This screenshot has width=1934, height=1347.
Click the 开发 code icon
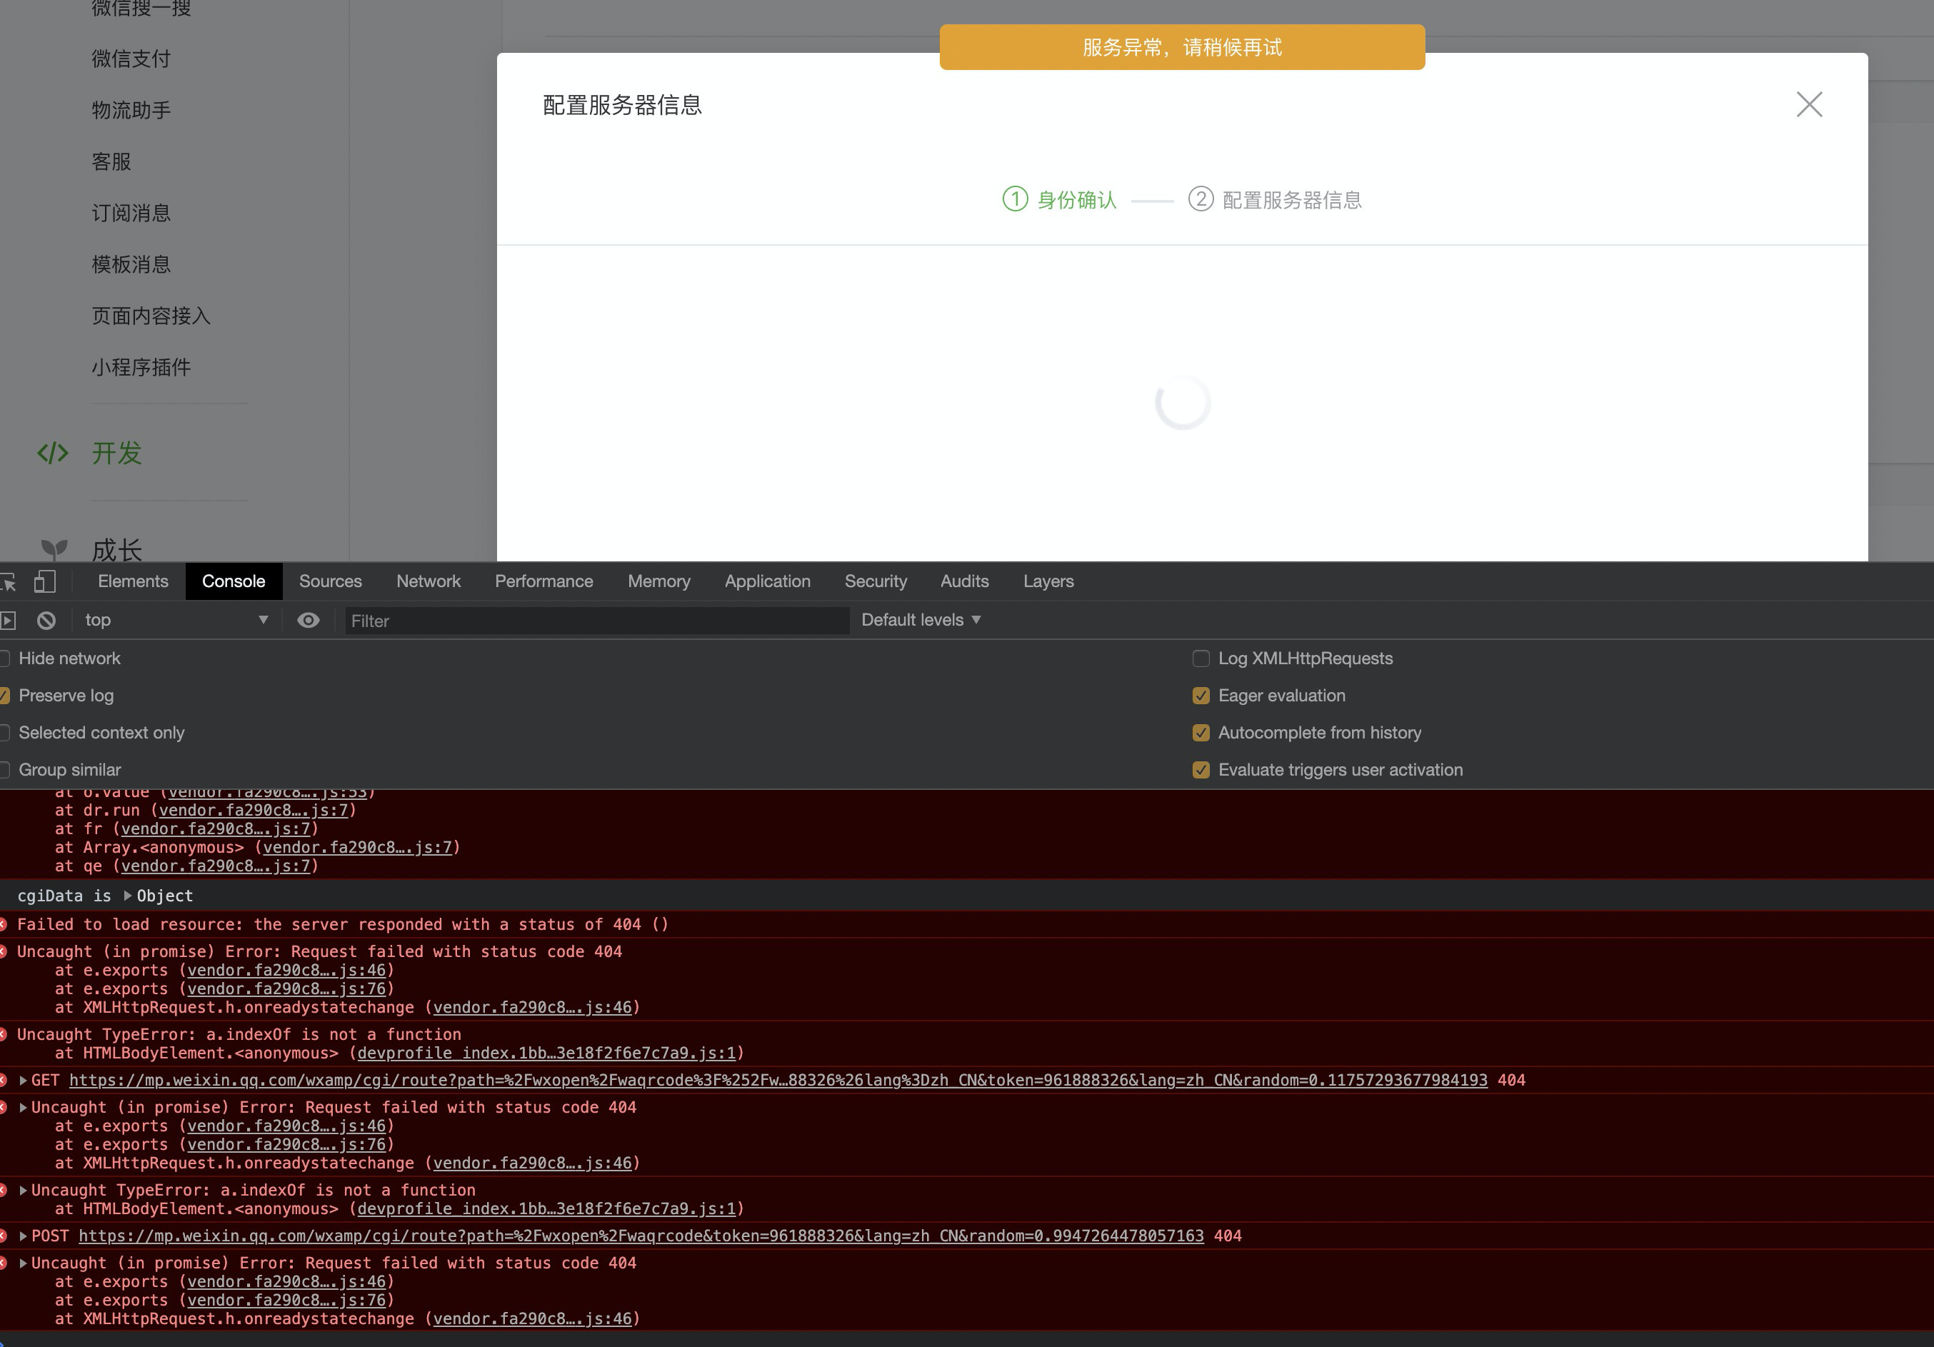click(52, 454)
